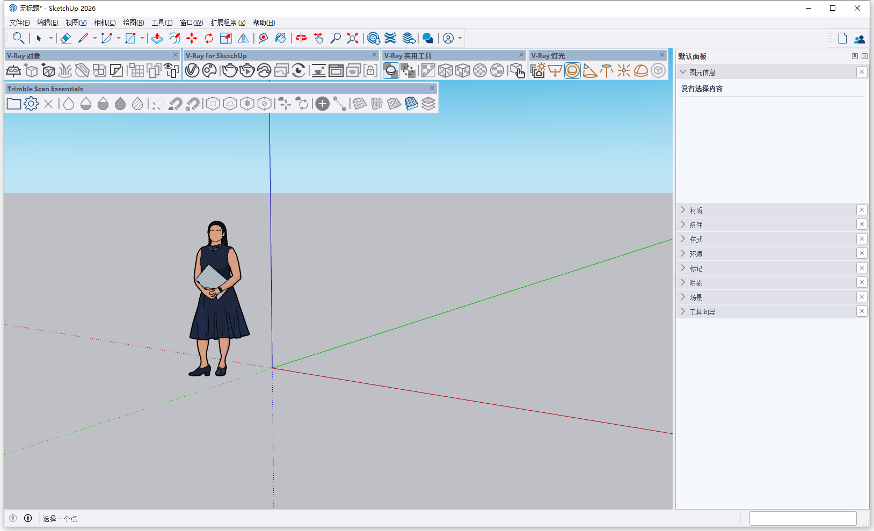874x531 pixels.
Task: Open the V-Ray Asset Editor
Action: 192,70
